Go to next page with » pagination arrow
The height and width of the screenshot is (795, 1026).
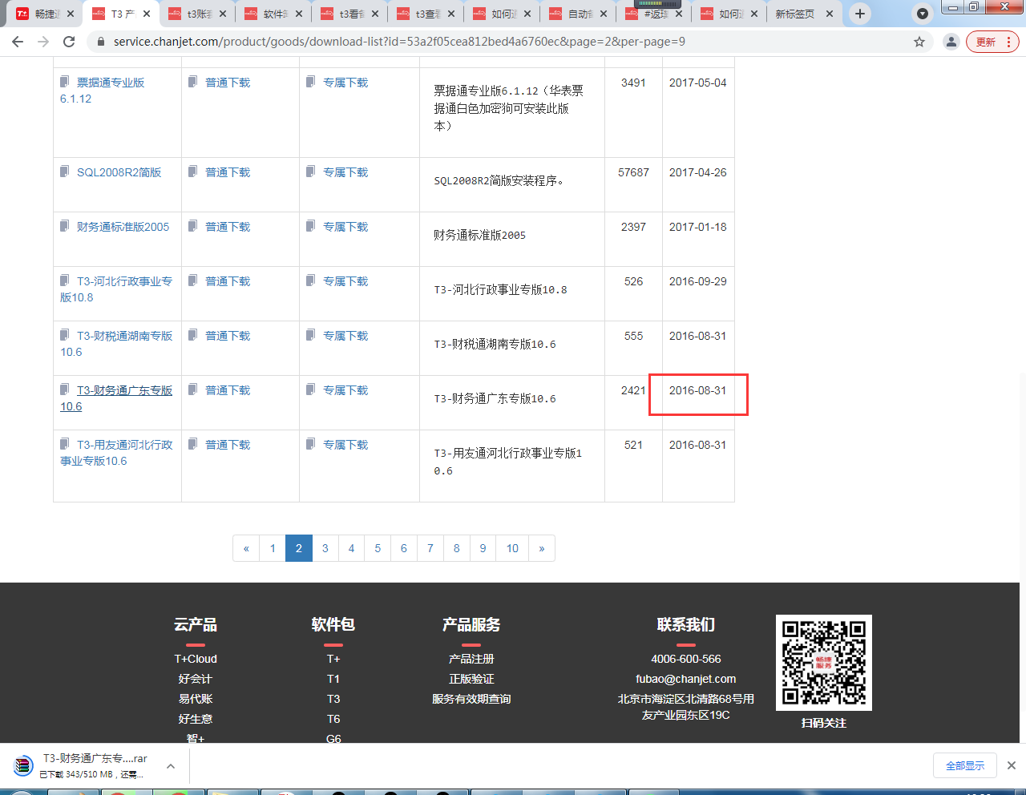pyautogui.click(x=542, y=548)
